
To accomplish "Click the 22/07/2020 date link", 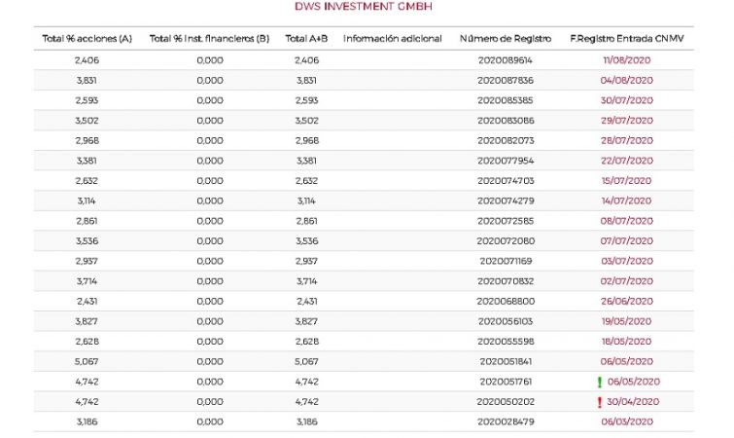I will click(625, 161).
